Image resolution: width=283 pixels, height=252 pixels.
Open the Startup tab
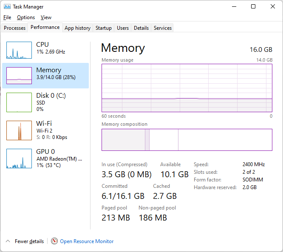103,28
